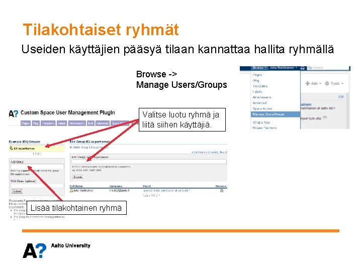
Task: Expand the Tools dropdown arrow
Action: point(342,84)
